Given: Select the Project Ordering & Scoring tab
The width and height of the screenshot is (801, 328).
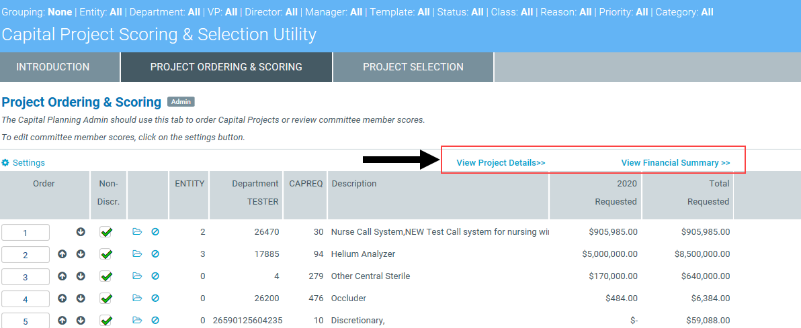Looking at the screenshot, I should 226,67.
